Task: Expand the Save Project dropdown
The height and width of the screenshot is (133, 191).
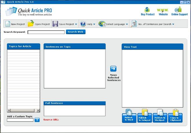Action: (x=76, y=24)
